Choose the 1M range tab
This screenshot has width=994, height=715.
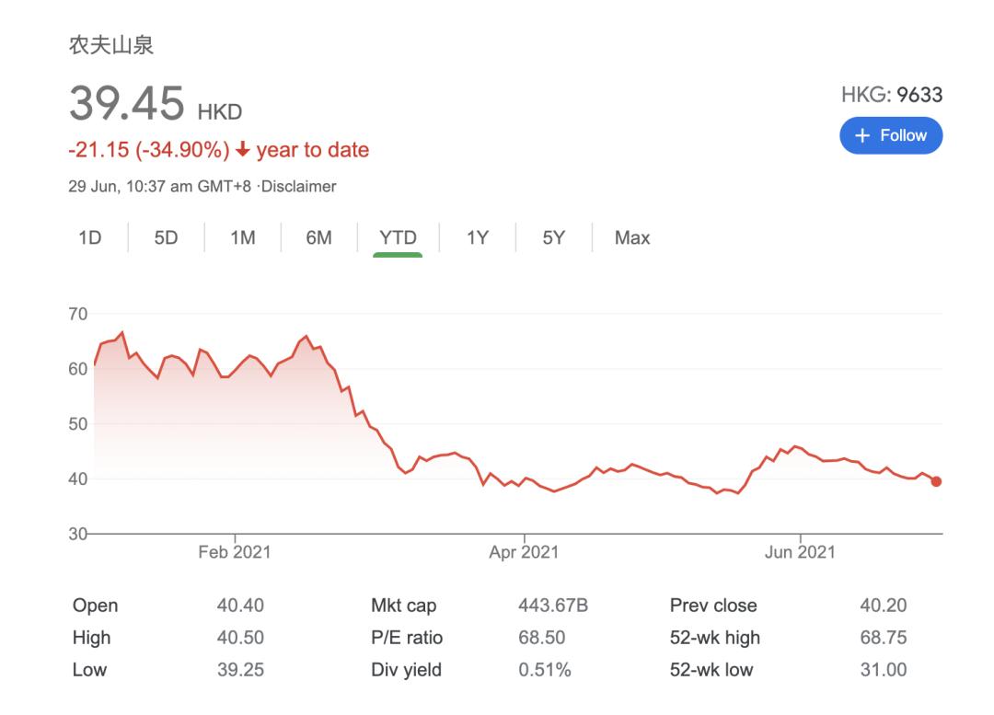pyautogui.click(x=242, y=237)
